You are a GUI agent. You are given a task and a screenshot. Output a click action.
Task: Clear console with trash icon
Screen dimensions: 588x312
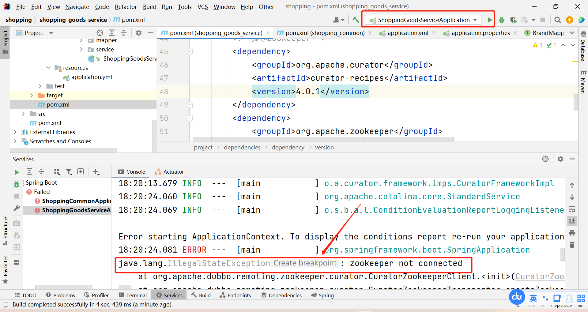click(572, 245)
